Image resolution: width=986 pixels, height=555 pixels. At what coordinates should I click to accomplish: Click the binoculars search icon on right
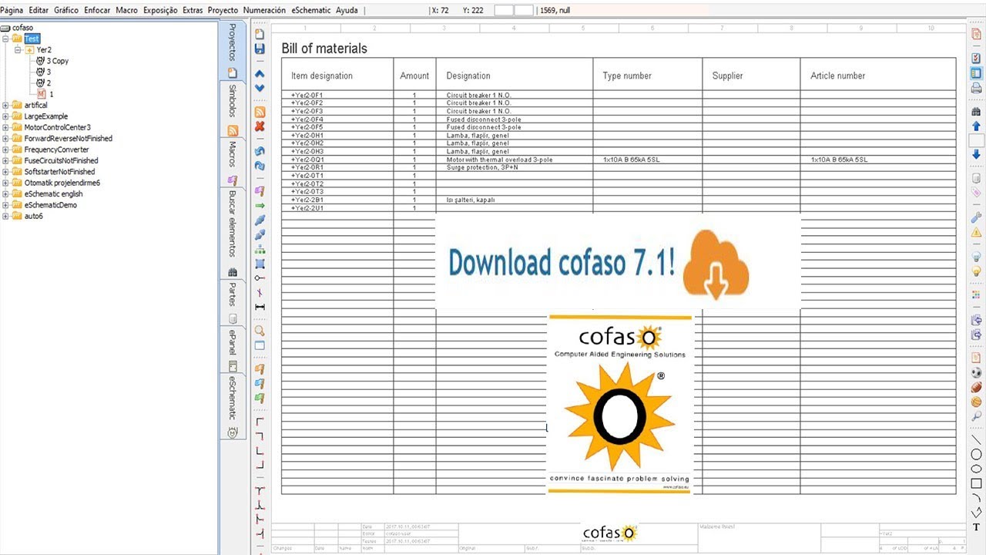pos(976,112)
